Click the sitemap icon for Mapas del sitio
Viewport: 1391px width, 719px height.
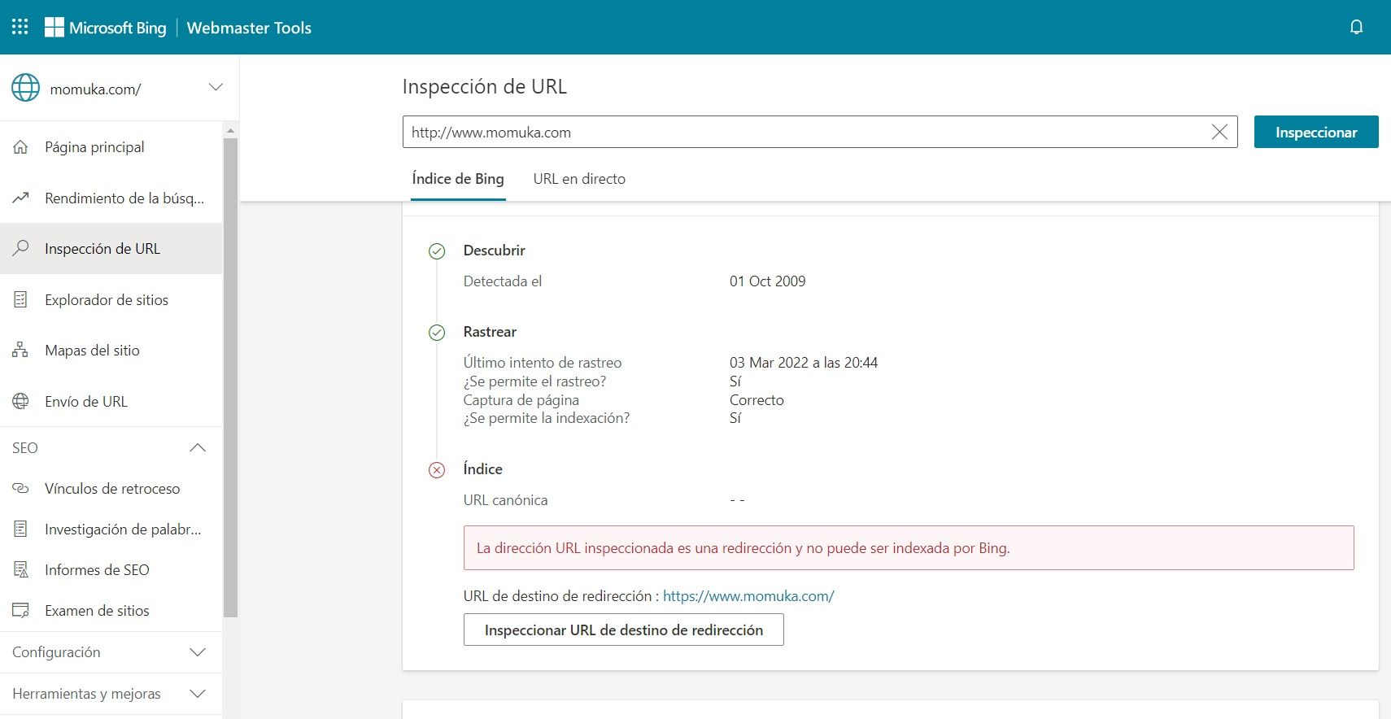[21, 350]
